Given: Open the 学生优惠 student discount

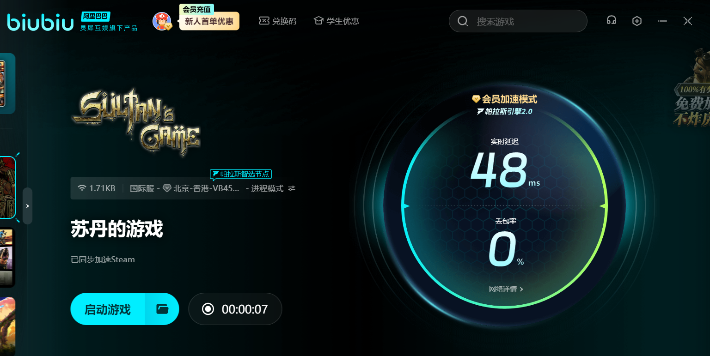Looking at the screenshot, I should (336, 21).
